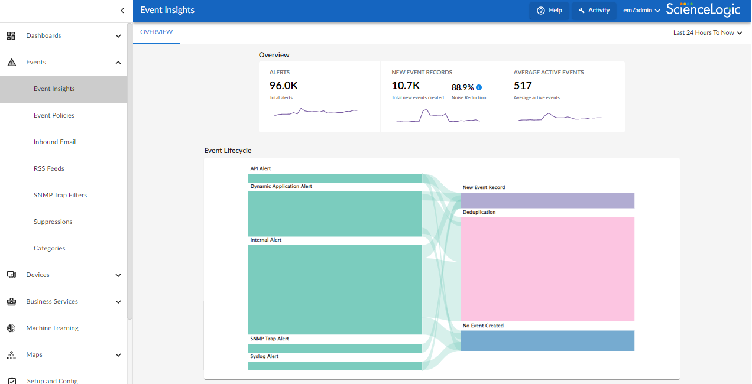Switch to the OVERVIEW tab

[155, 32]
